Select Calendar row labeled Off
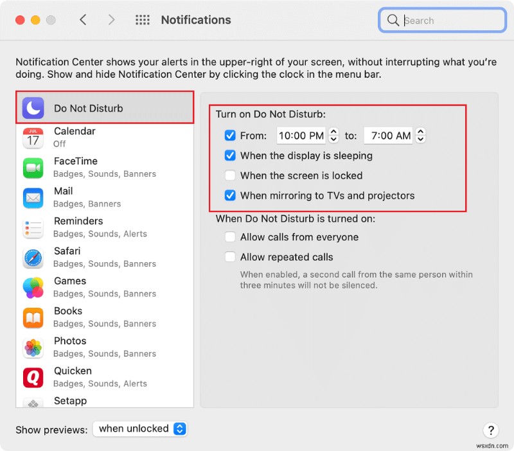 105,137
